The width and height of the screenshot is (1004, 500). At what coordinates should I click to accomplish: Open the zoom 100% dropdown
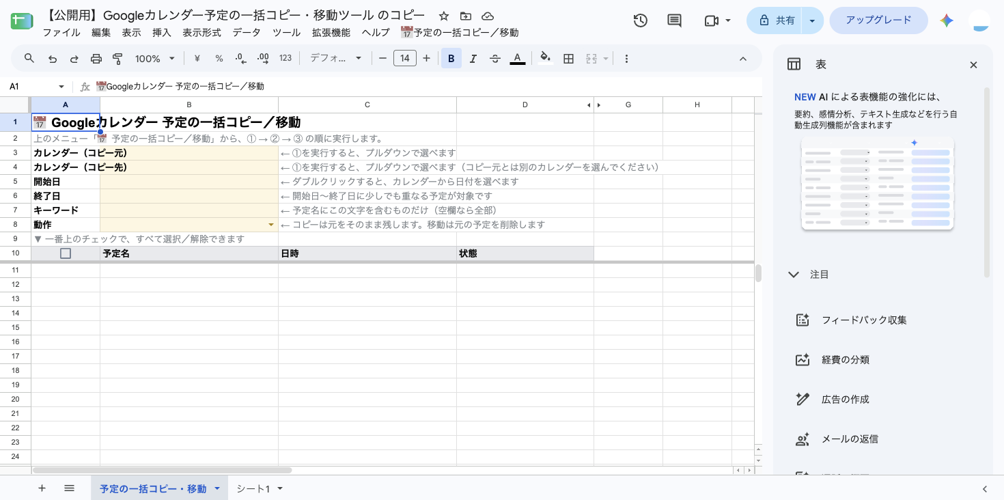pos(155,59)
